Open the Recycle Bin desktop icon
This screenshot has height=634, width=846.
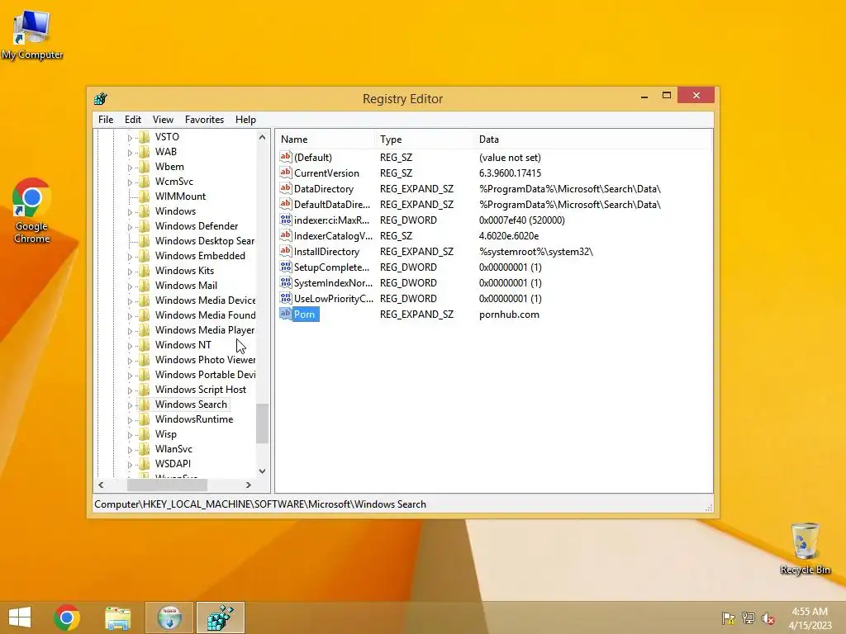(x=805, y=548)
